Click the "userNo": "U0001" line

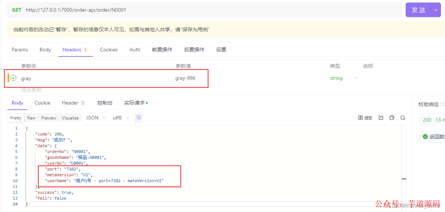click(x=67, y=163)
